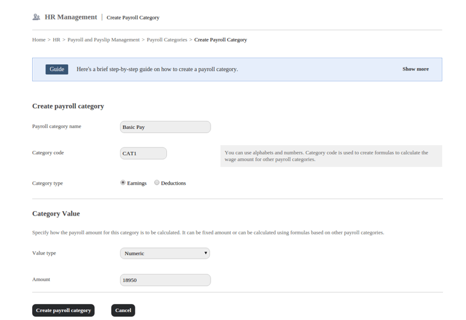
Task: Click the Category Value heading
Action: click(x=56, y=214)
